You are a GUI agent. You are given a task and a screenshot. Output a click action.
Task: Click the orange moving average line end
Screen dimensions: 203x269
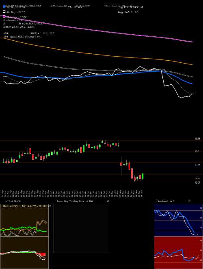(x=192, y=65)
